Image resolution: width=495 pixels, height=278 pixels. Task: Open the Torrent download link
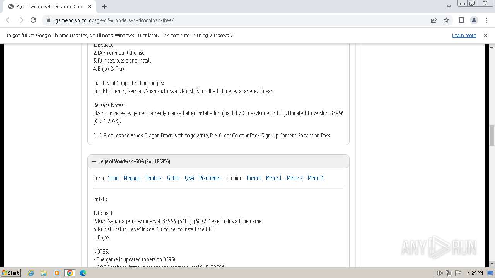(254, 178)
